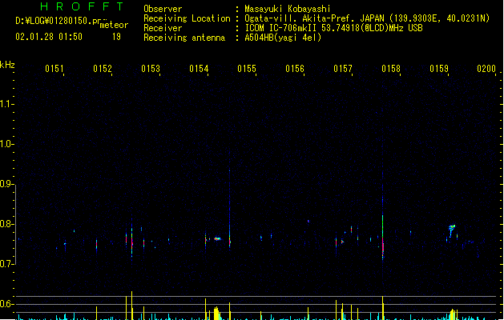Click the 0.9 kHz axis label
Viewport: 504px width, 320px height.
[x=6, y=184]
